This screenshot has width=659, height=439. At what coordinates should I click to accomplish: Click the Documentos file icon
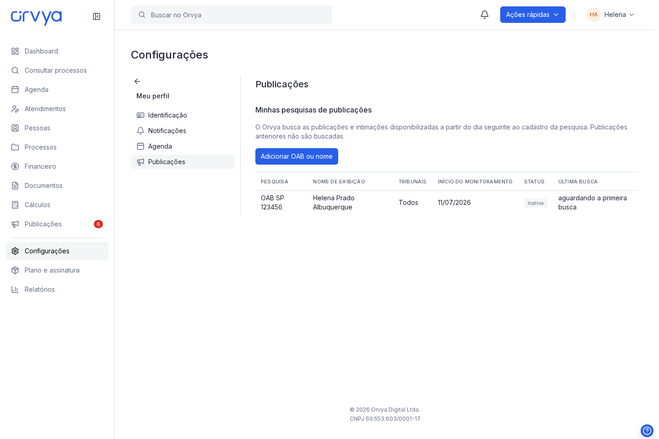pos(15,186)
